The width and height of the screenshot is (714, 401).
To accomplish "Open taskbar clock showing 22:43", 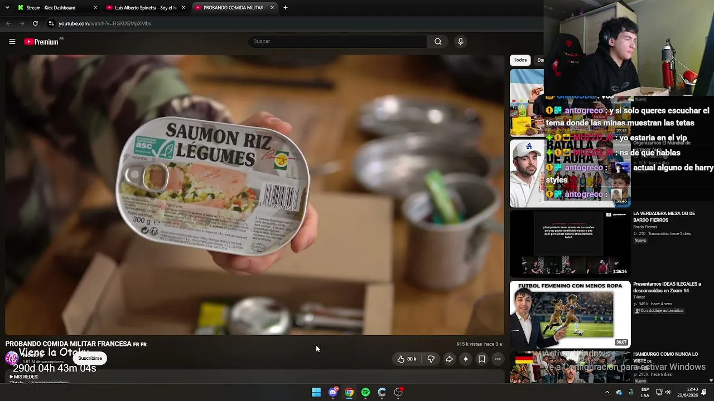I will click(x=688, y=392).
